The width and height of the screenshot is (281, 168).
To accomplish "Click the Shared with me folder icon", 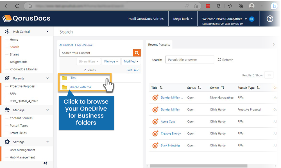I will tap(65, 87).
